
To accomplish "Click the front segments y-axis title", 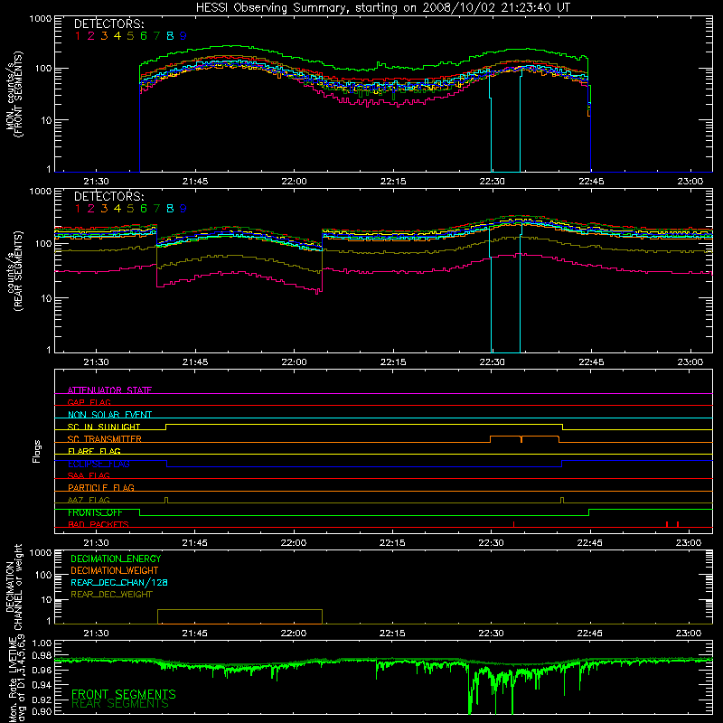I will [x=14, y=94].
